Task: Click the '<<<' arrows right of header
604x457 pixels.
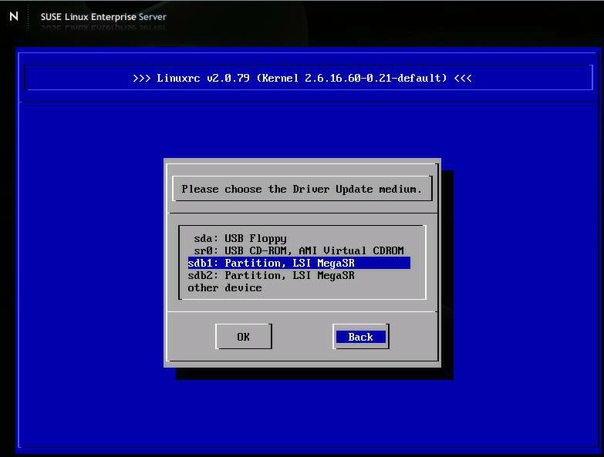Action: 462,78
